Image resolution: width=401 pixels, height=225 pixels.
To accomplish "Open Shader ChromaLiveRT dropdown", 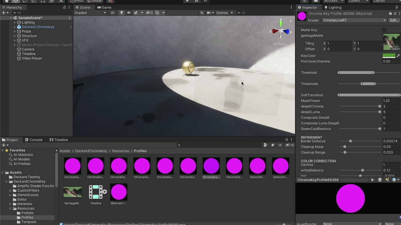I will 355,20.
